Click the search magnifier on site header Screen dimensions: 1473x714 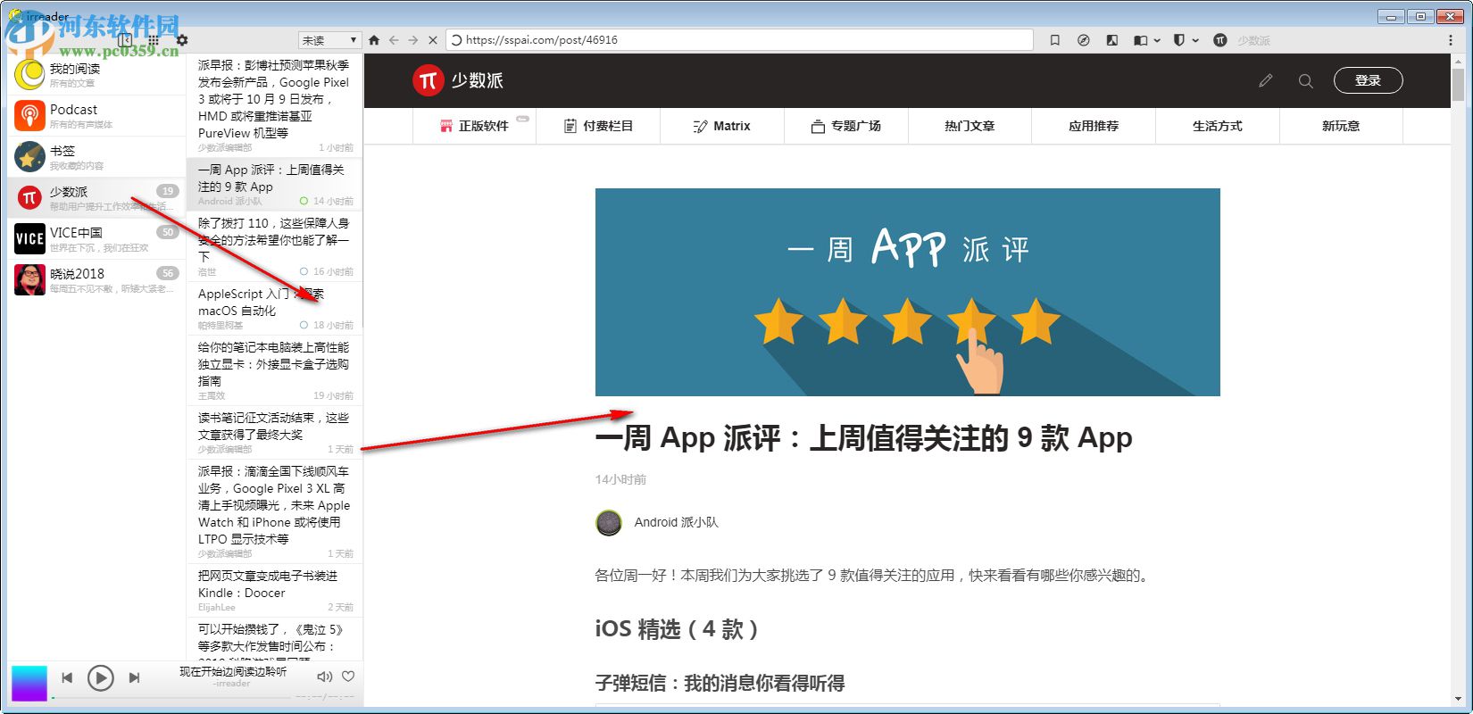coord(1305,81)
